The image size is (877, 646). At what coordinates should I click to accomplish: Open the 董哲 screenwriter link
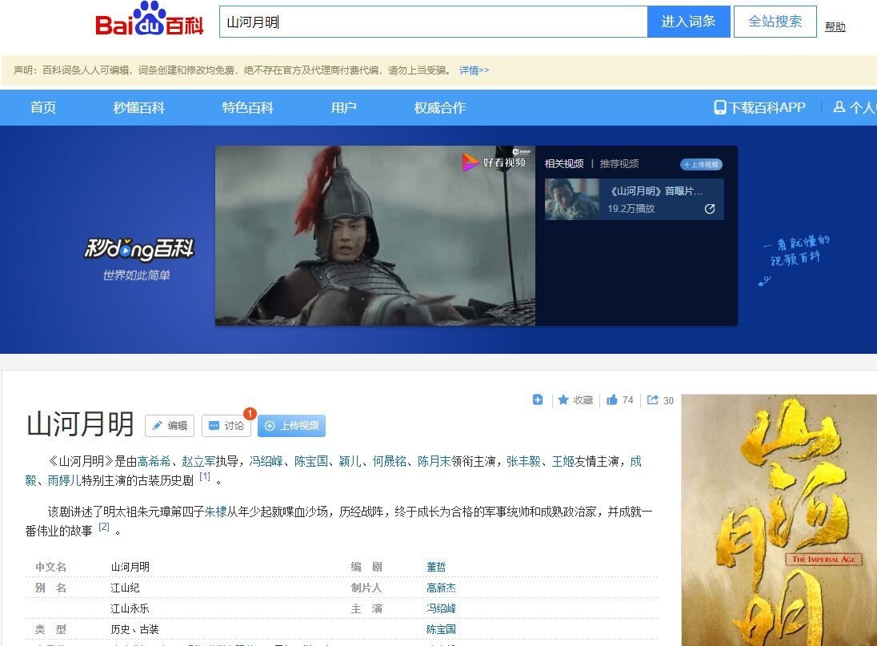tap(436, 567)
